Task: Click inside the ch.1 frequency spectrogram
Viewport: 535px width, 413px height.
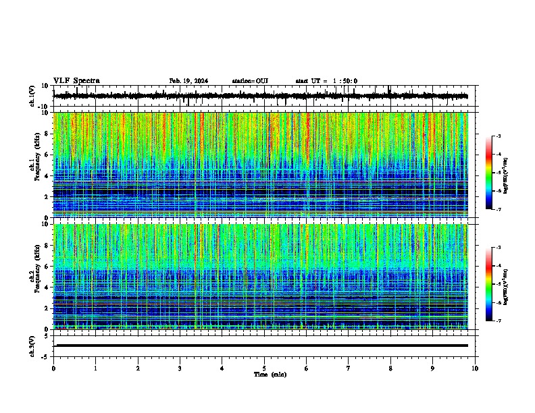Action: 261,165
